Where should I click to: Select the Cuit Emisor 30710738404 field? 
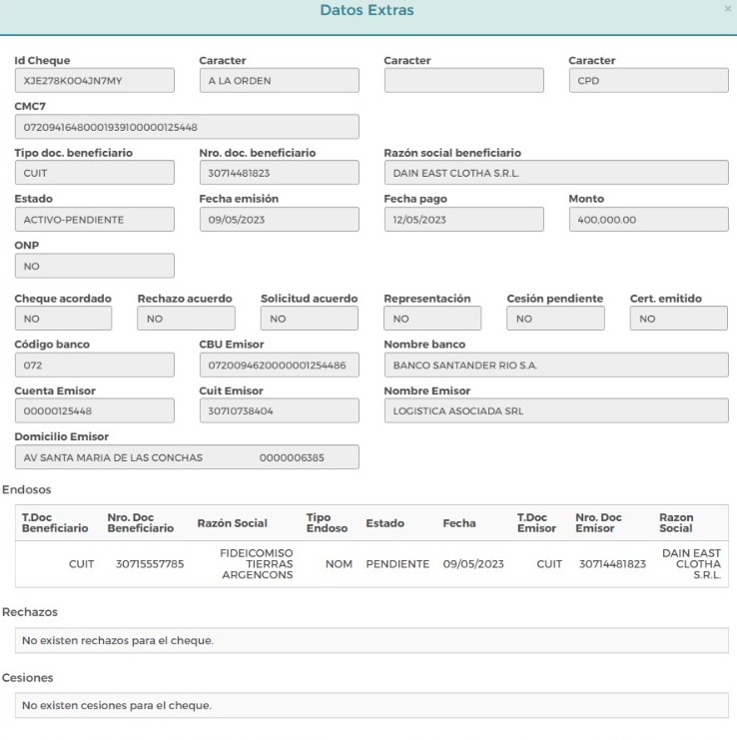pos(280,410)
